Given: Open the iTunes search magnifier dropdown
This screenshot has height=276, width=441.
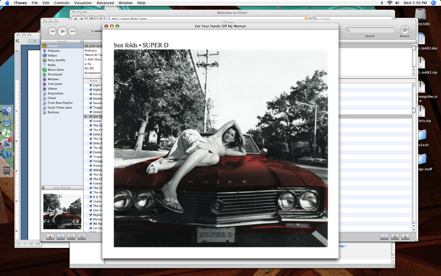Looking at the screenshot, I should coord(348,30).
